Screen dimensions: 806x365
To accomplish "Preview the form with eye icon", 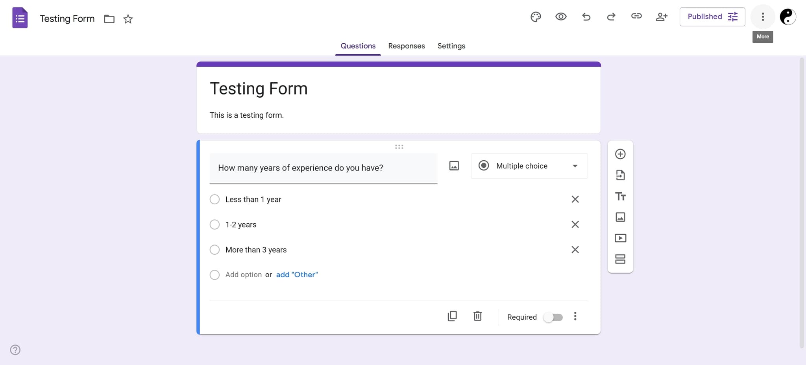I will [x=561, y=17].
